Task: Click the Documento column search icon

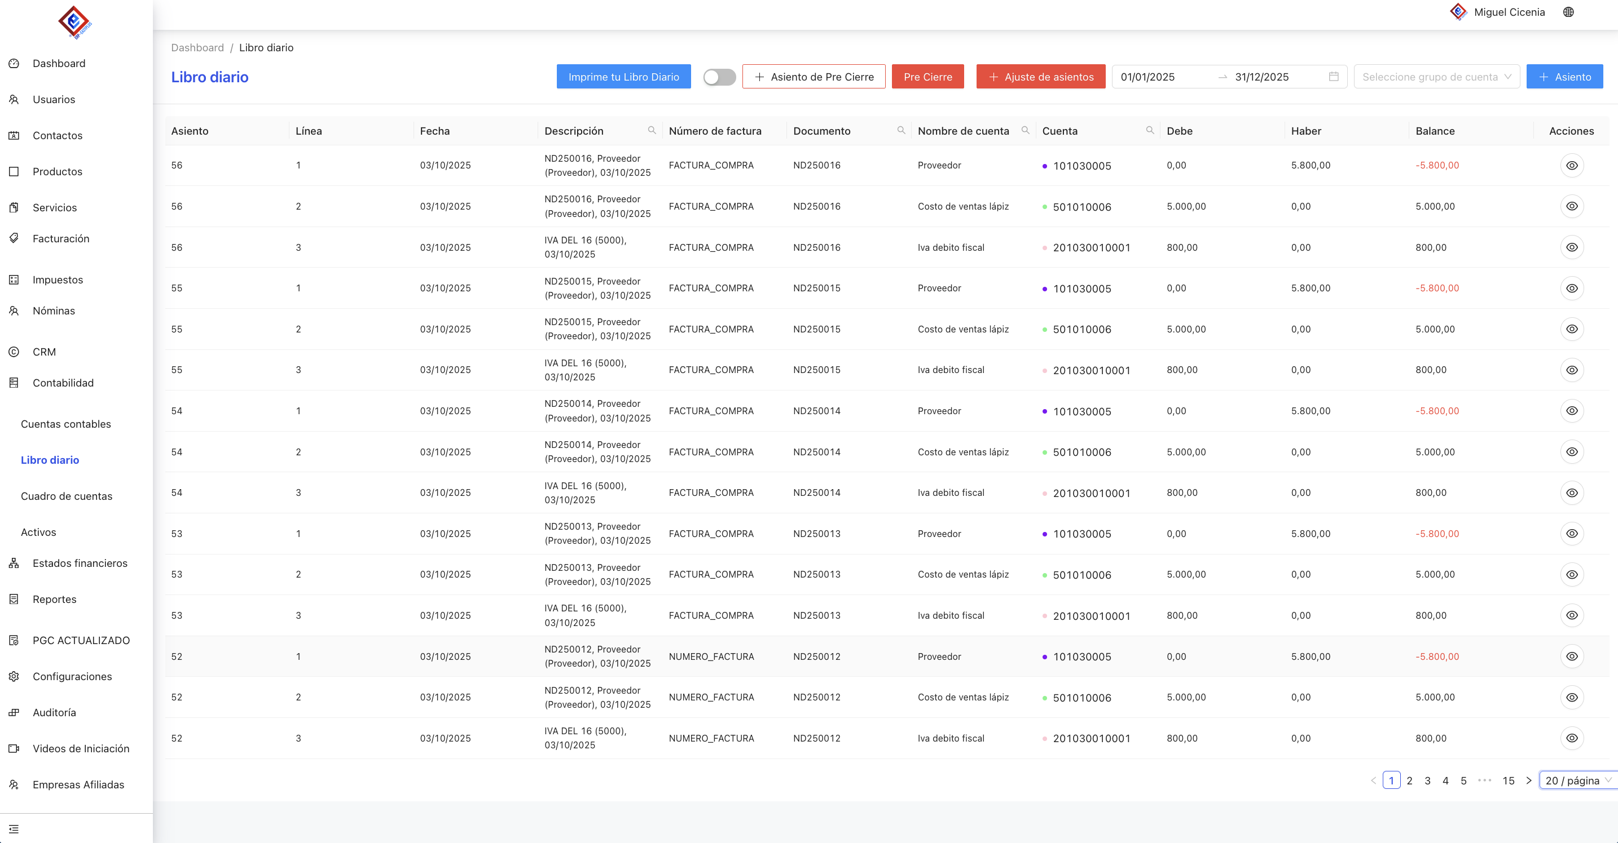Action: click(x=901, y=131)
